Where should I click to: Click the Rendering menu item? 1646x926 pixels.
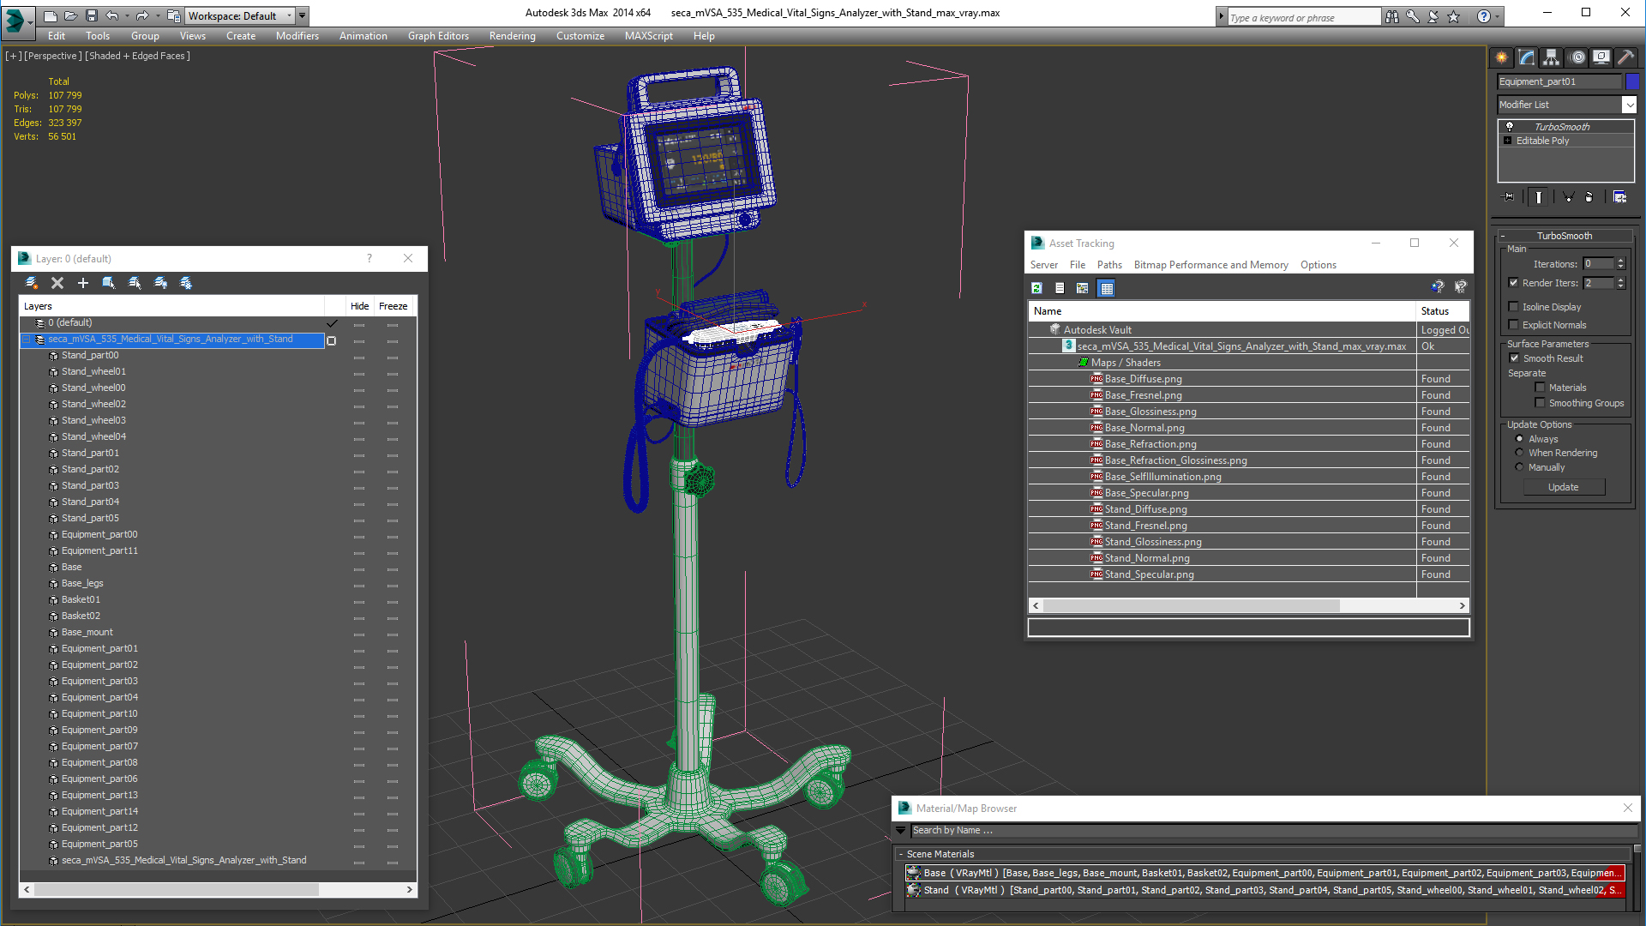(514, 35)
